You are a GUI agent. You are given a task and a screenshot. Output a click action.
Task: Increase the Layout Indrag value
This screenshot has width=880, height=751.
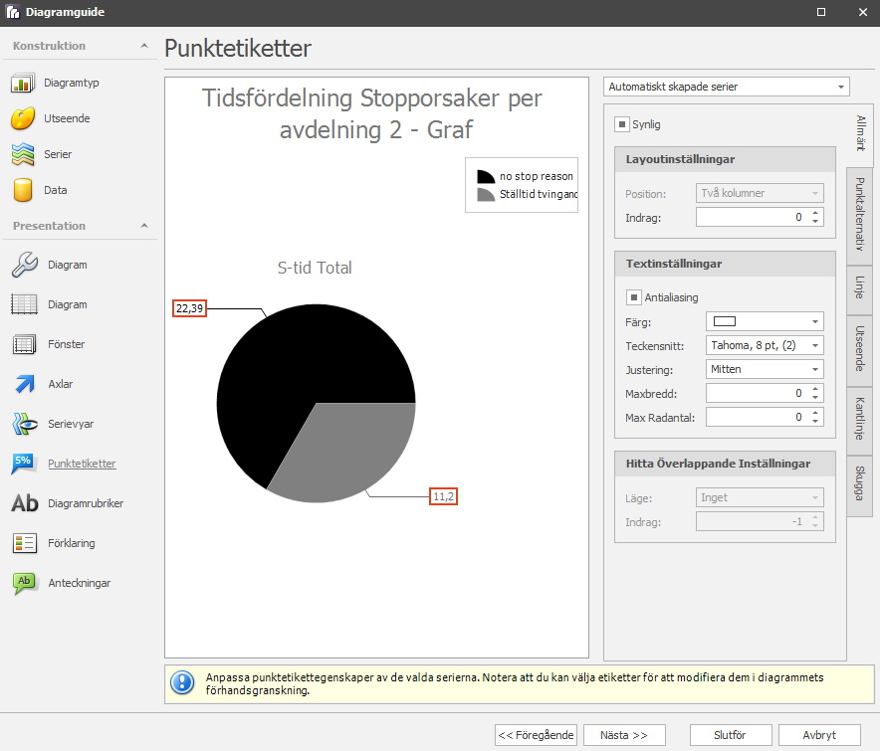[x=815, y=213]
